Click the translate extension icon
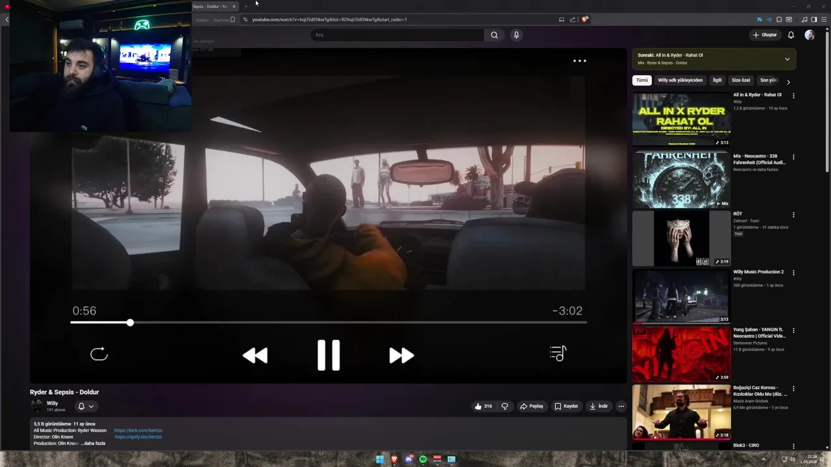Screen dimensions: 831x467 (x=760, y=19)
